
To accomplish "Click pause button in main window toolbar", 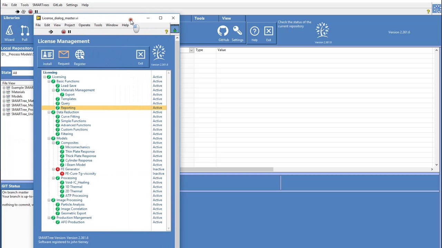I will tap(36, 12).
